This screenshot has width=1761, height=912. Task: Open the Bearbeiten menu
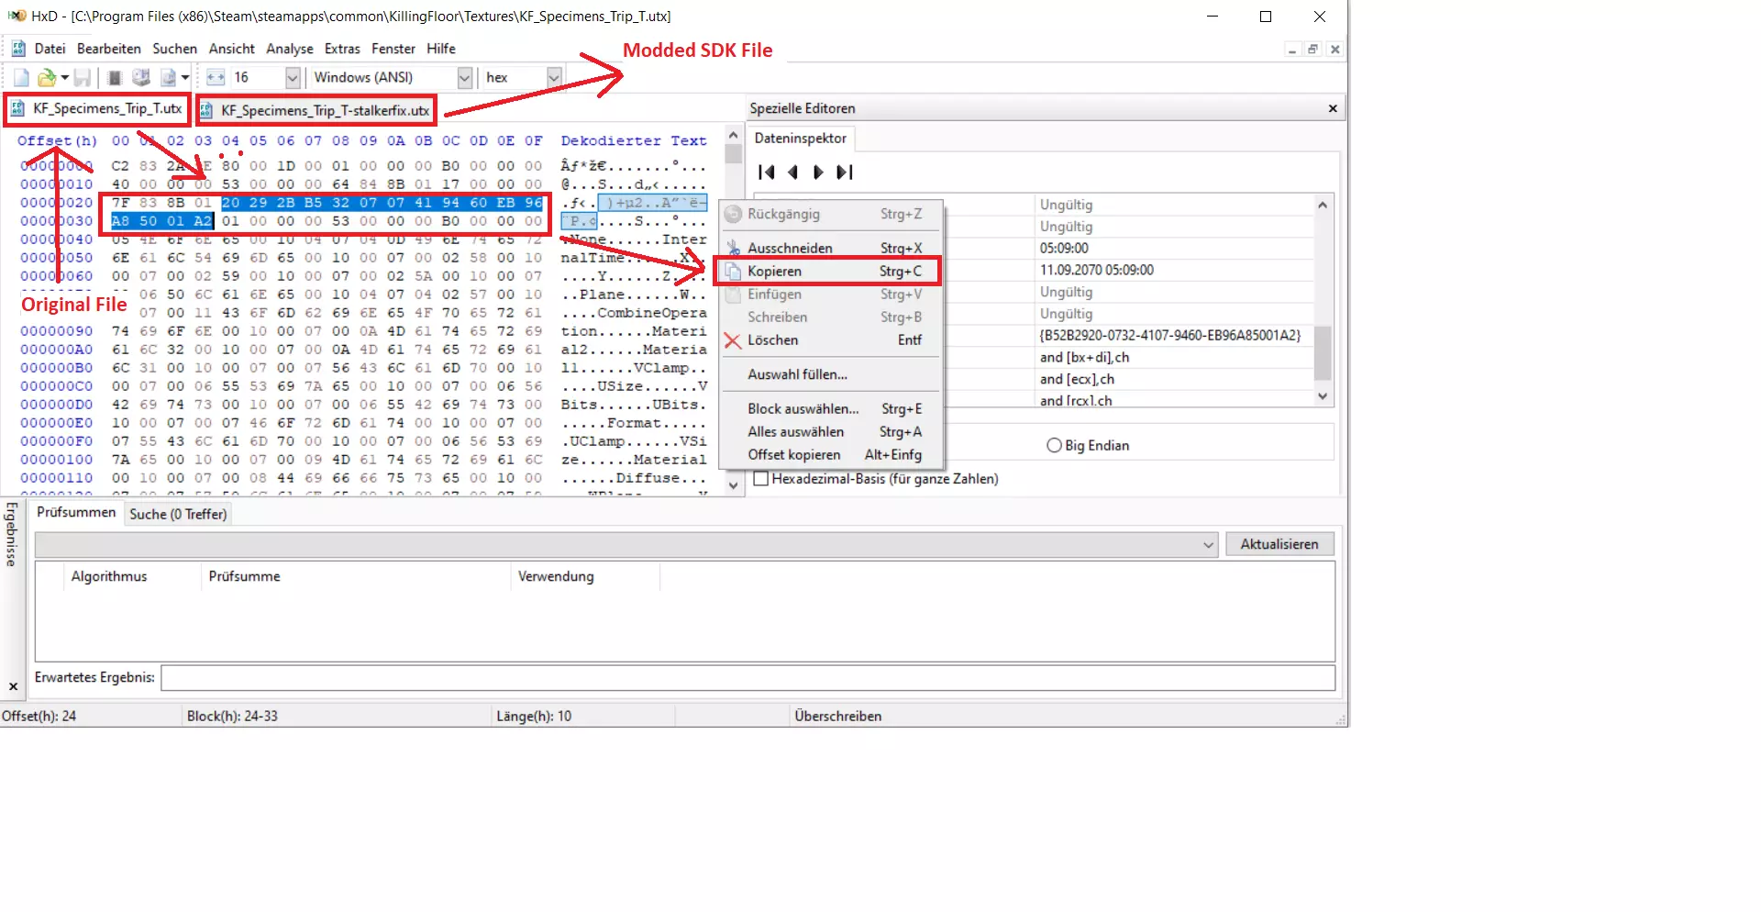109,49
